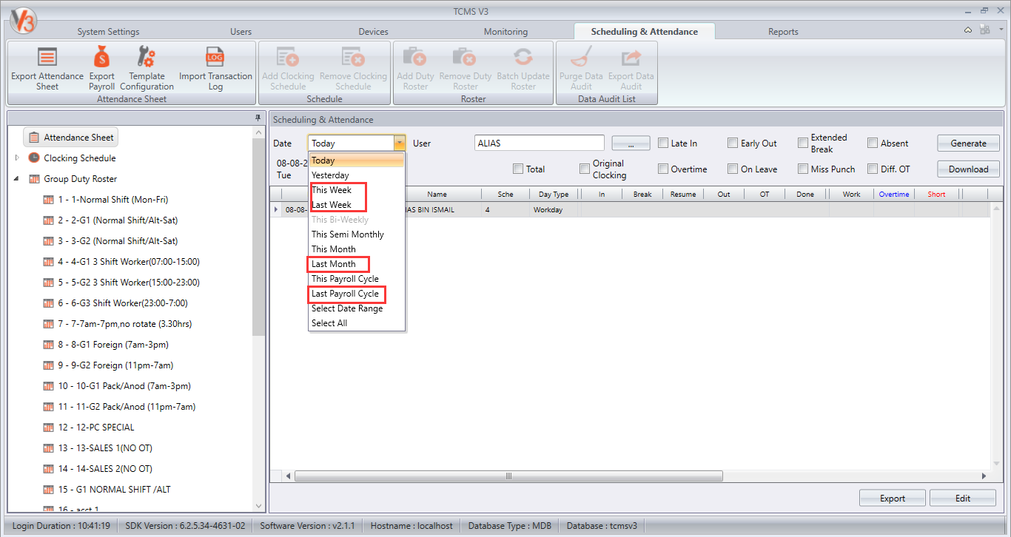Click the User input field

pos(540,143)
